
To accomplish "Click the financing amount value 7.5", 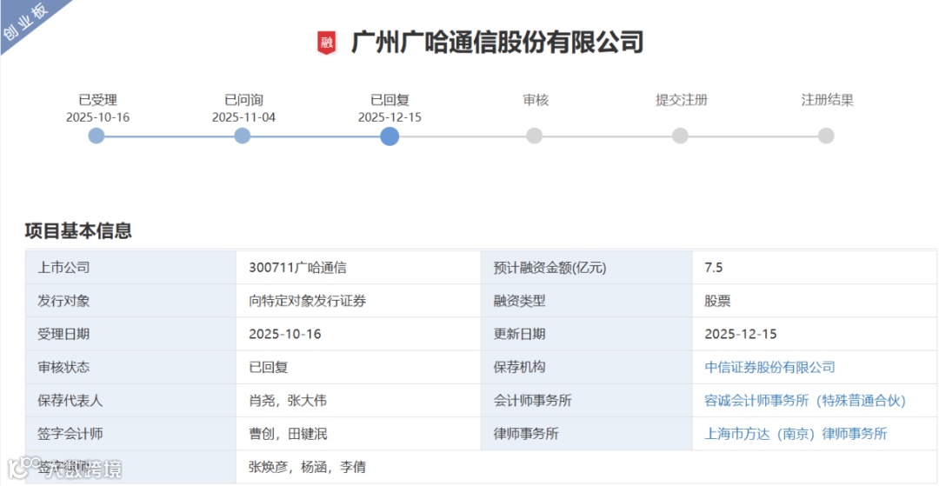I will [714, 268].
